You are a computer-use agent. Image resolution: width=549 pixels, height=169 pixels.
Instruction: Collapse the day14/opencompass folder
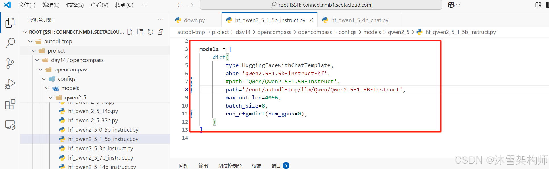point(37,60)
